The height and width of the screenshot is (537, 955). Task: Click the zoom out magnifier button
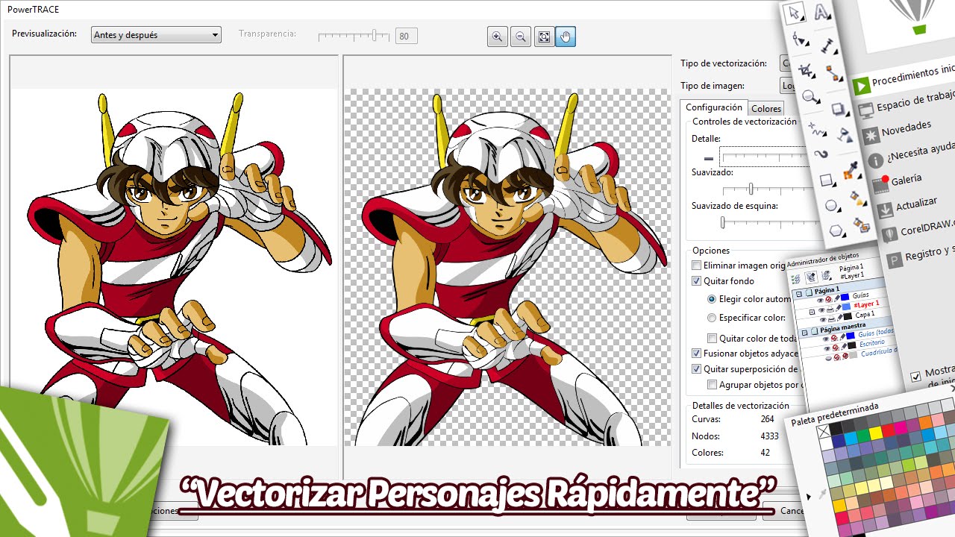tap(520, 37)
